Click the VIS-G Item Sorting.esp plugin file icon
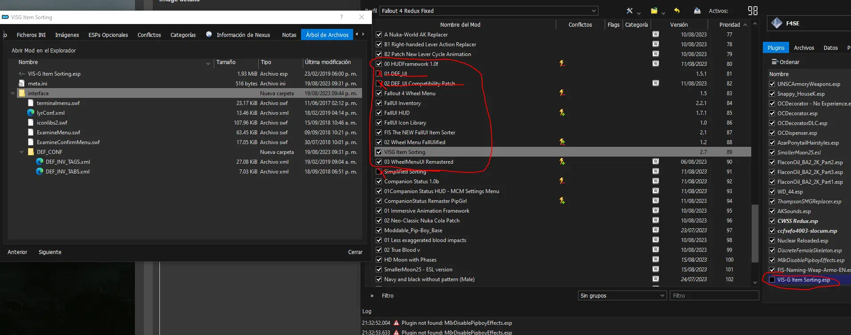Screen dimensions: 851x335 pyautogui.click(x=21, y=73)
